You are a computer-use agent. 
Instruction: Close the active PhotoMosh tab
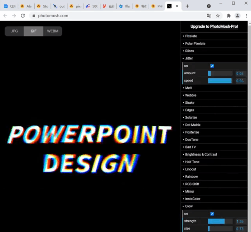[177, 6]
